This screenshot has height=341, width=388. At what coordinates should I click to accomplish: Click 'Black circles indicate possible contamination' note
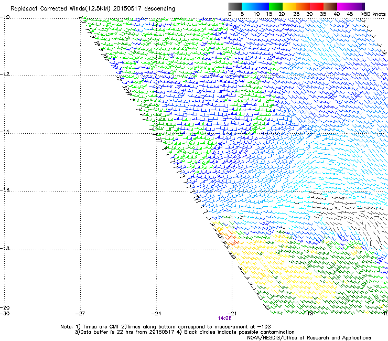point(239,332)
